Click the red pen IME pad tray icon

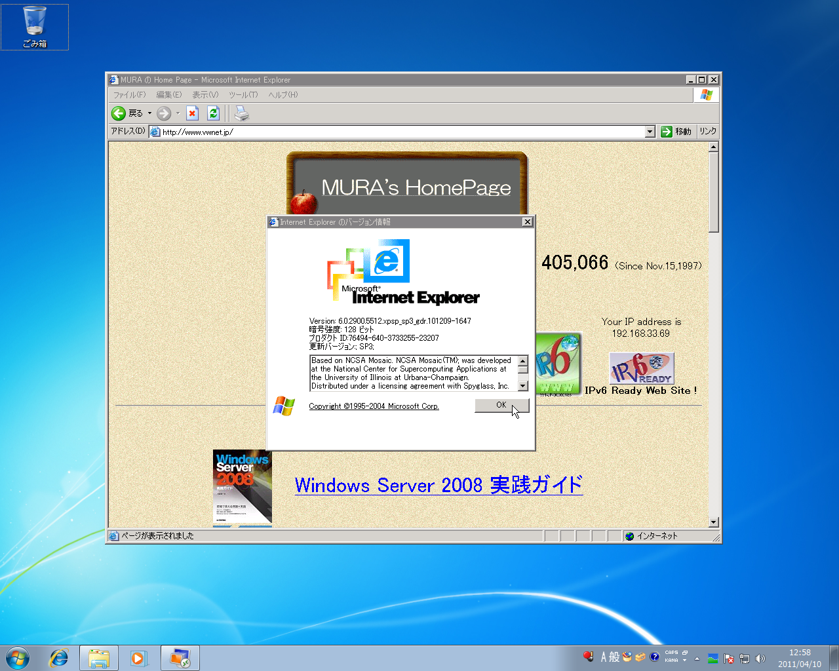point(589,657)
